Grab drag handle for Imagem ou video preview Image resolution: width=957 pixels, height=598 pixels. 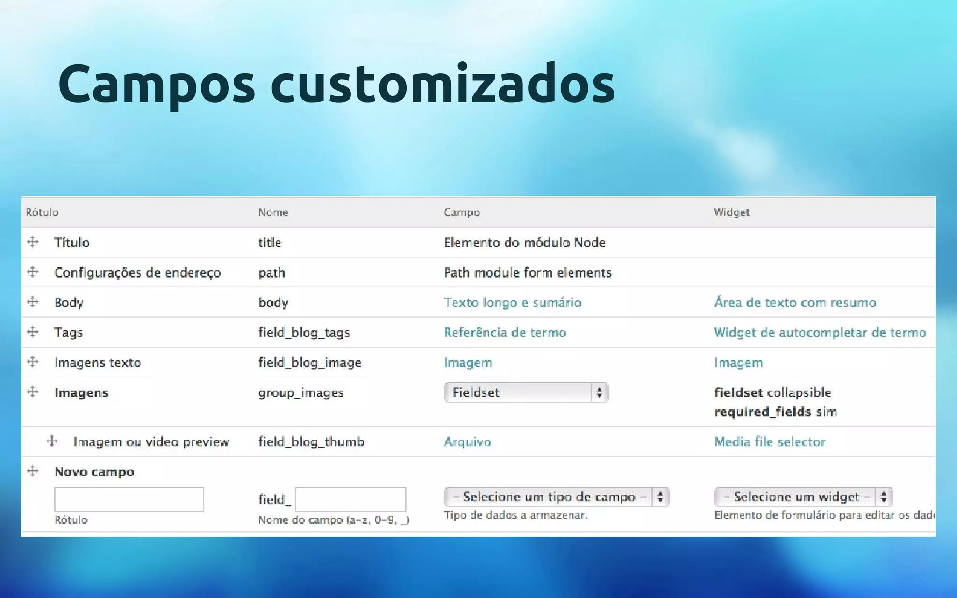click(52, 441)
